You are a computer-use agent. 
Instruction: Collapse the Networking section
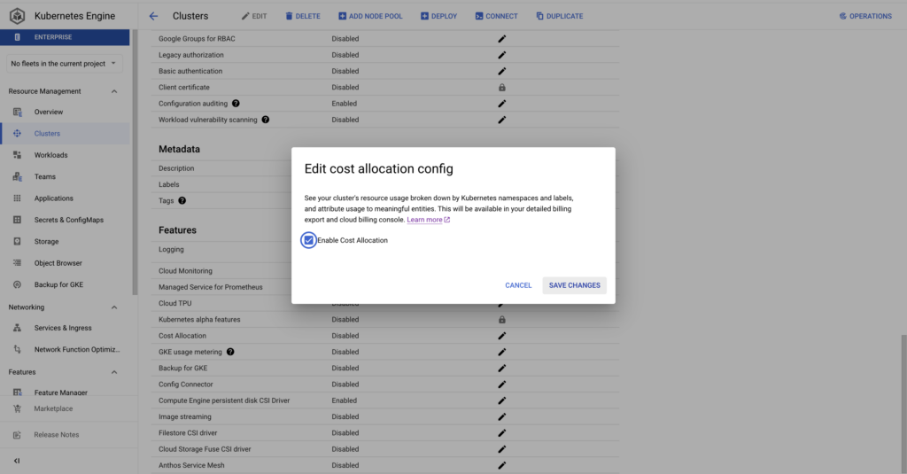tap(114, 307)
